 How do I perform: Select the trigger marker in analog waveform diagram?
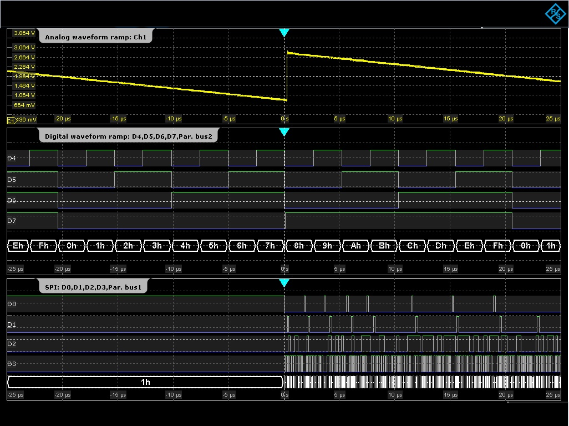click(x=284, y=33)
